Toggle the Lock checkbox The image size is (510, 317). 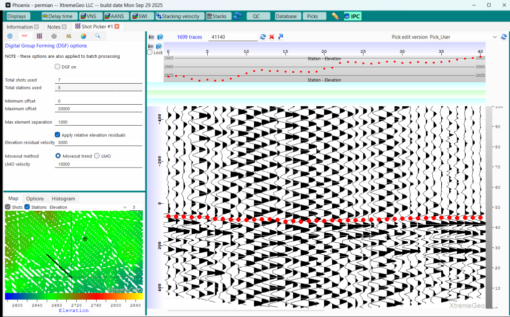pyautogui.click(x=150, y=52)
